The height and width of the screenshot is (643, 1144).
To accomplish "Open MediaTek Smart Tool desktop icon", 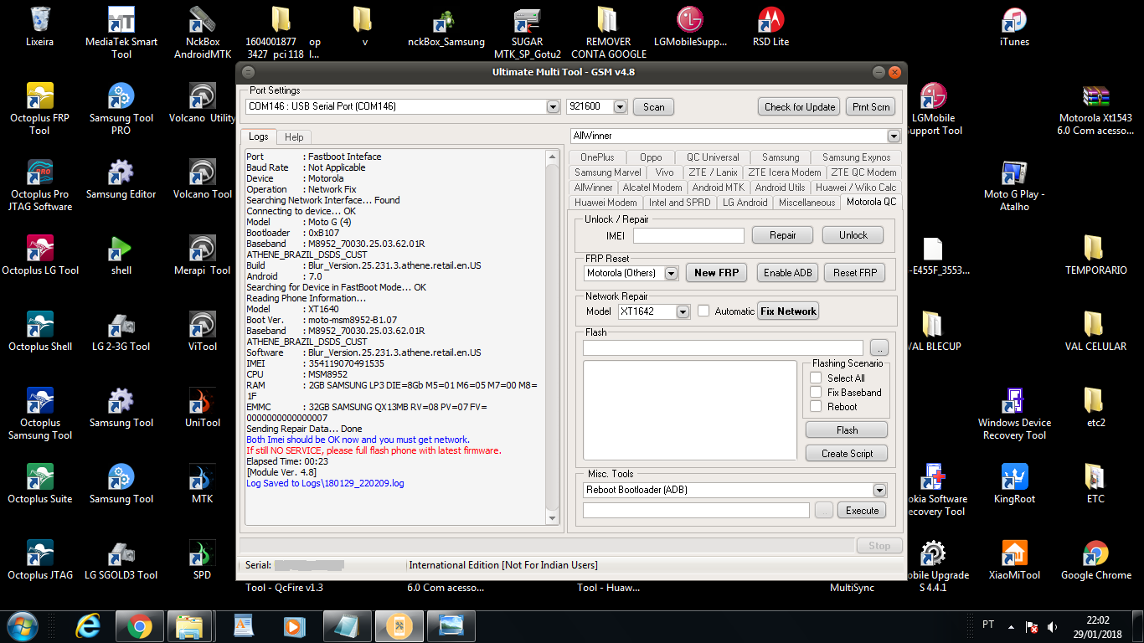I will click(x=121, y=33).
